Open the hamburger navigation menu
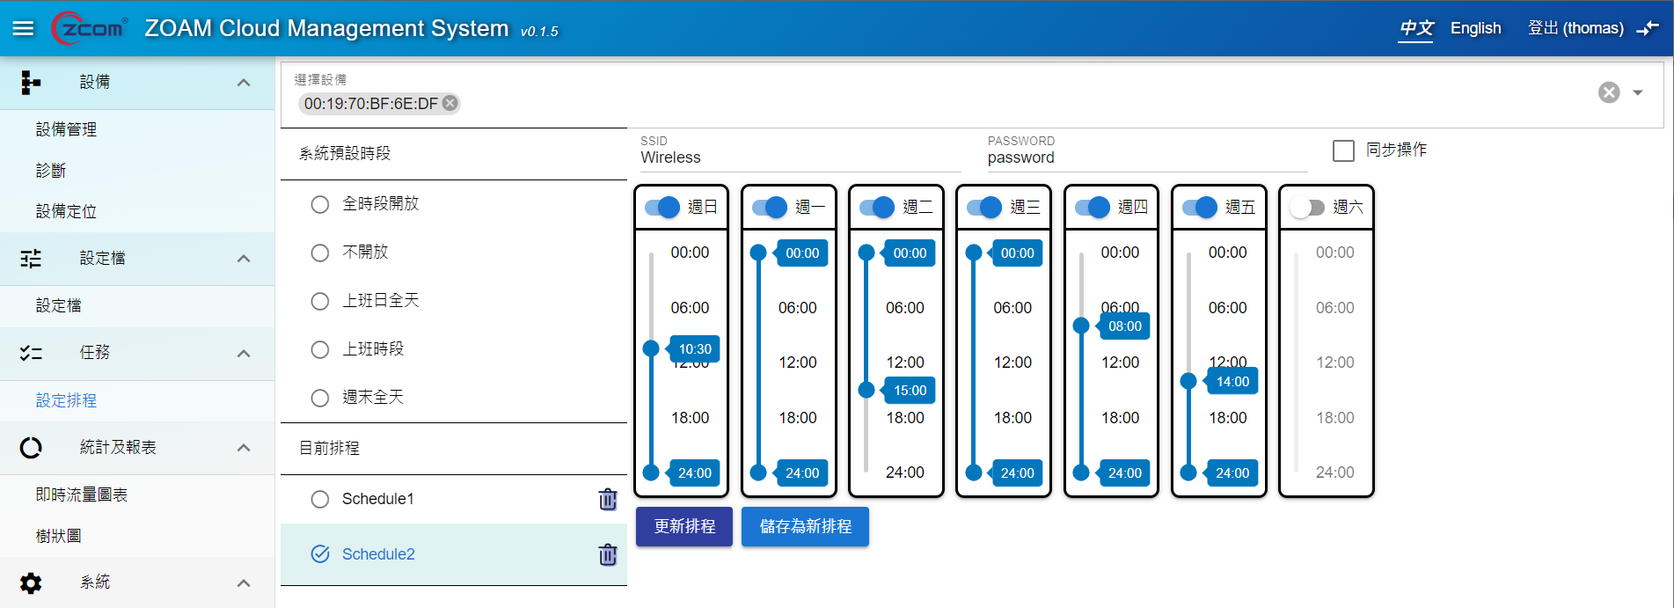This screenshot has height=608, width=1674. pos(24,28)
